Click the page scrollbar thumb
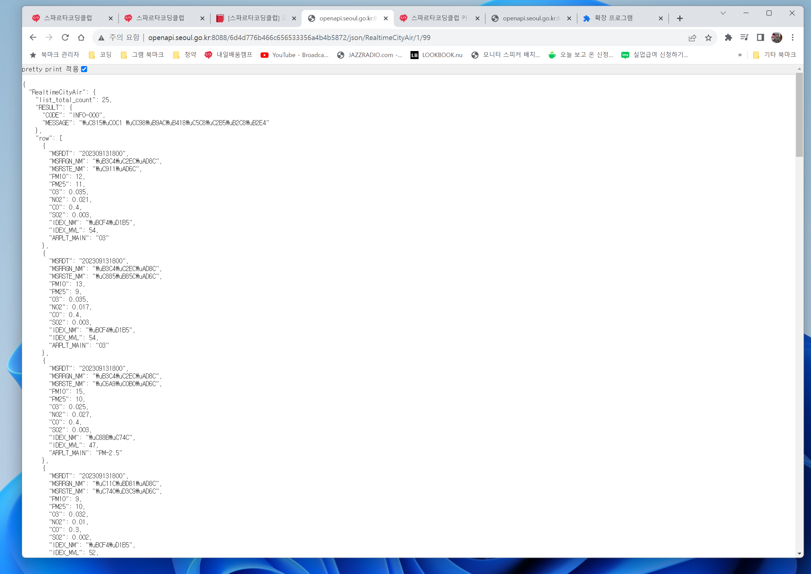Screen dimensions: 811x574 pyautogui.click(x=799, y=114)
